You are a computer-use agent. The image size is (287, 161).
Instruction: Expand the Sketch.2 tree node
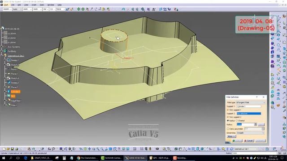click(x=5, y=64)
